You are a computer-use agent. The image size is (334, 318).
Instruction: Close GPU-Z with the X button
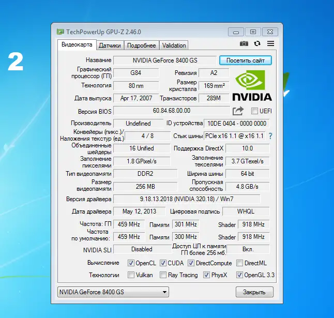click(270, 32)
